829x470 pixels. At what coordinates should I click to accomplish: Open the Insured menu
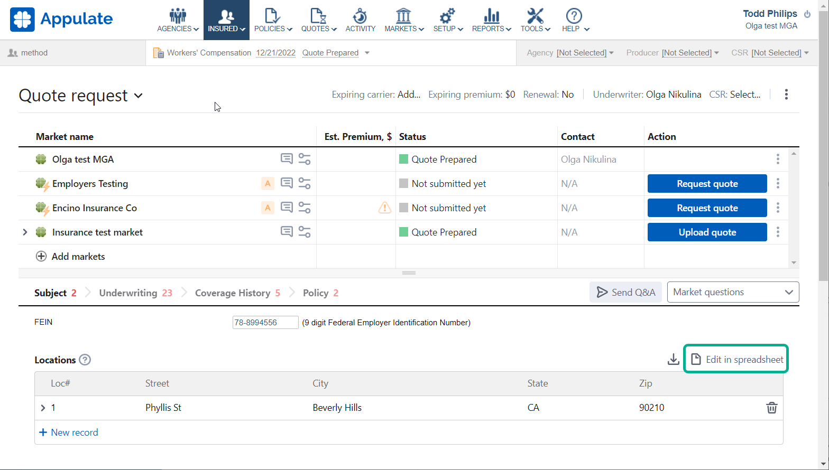(x=226, y=20)
